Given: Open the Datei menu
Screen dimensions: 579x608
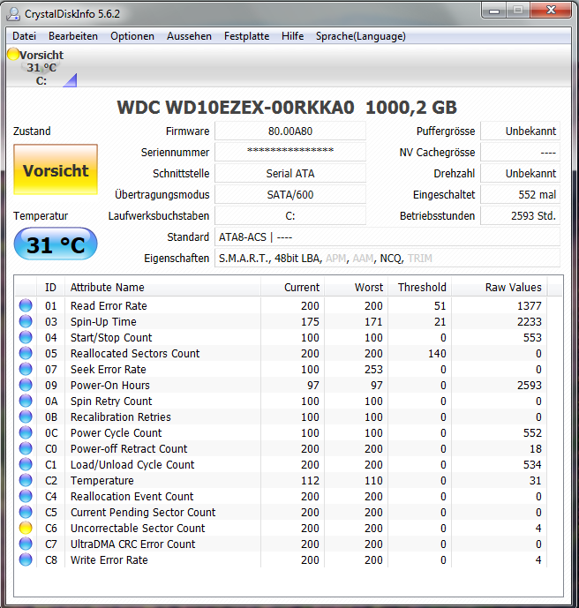Looking at the screenshot, I should pyautogui.click(x=24, y=36).
